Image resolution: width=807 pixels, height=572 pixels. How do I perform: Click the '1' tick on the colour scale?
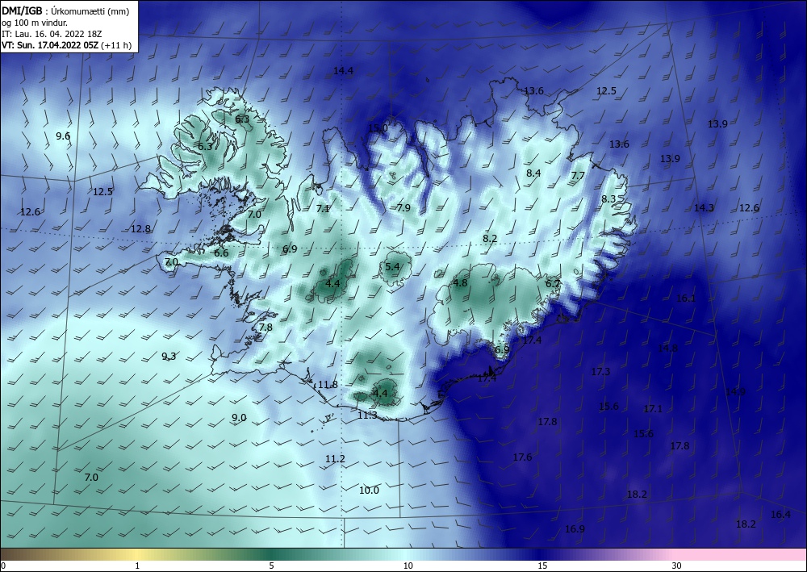(x=137, y=566)
